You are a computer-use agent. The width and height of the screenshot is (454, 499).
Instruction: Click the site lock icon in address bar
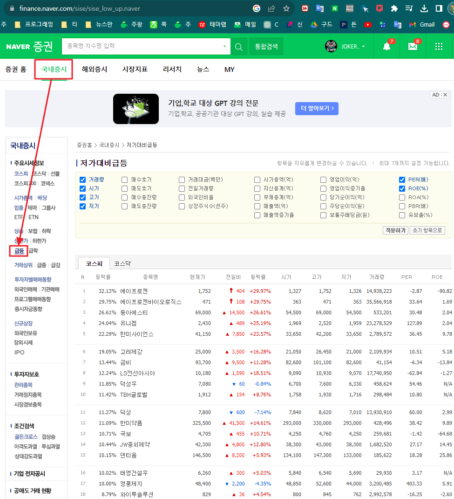(12, 8)
